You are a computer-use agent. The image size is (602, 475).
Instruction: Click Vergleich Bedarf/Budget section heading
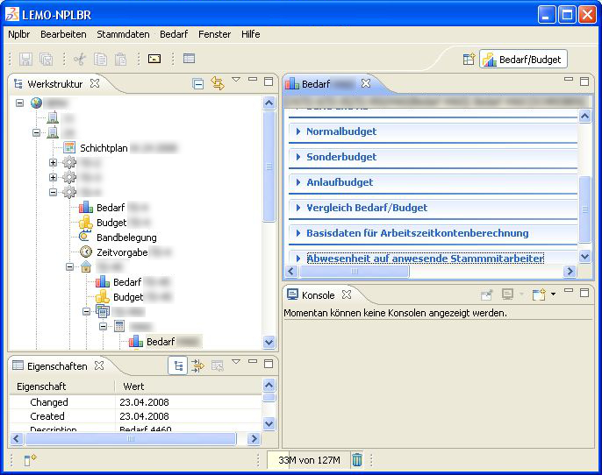point(366,208)
